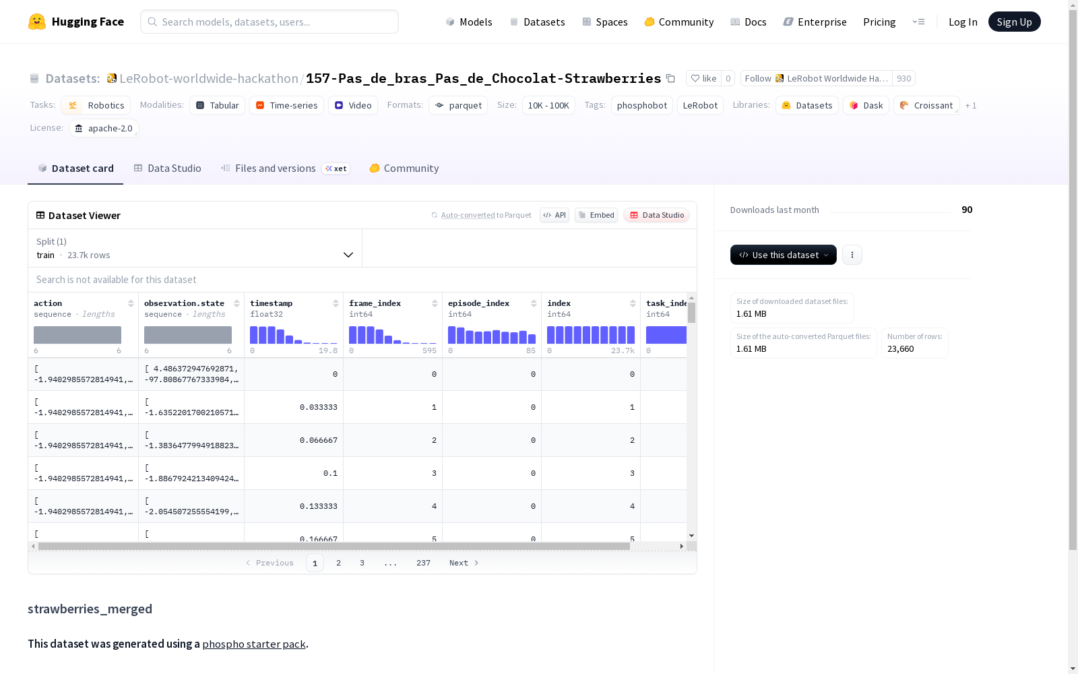This screenshot has height=674, width=1078.
Task: Sort the index column
Action: (x=633, y=303)
